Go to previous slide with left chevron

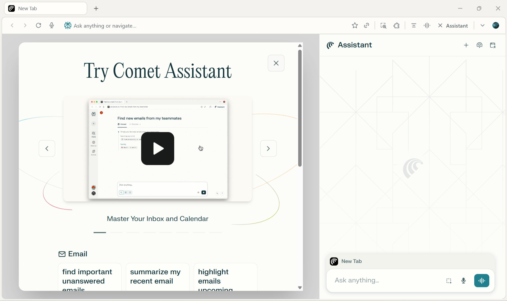click(47, 149)
